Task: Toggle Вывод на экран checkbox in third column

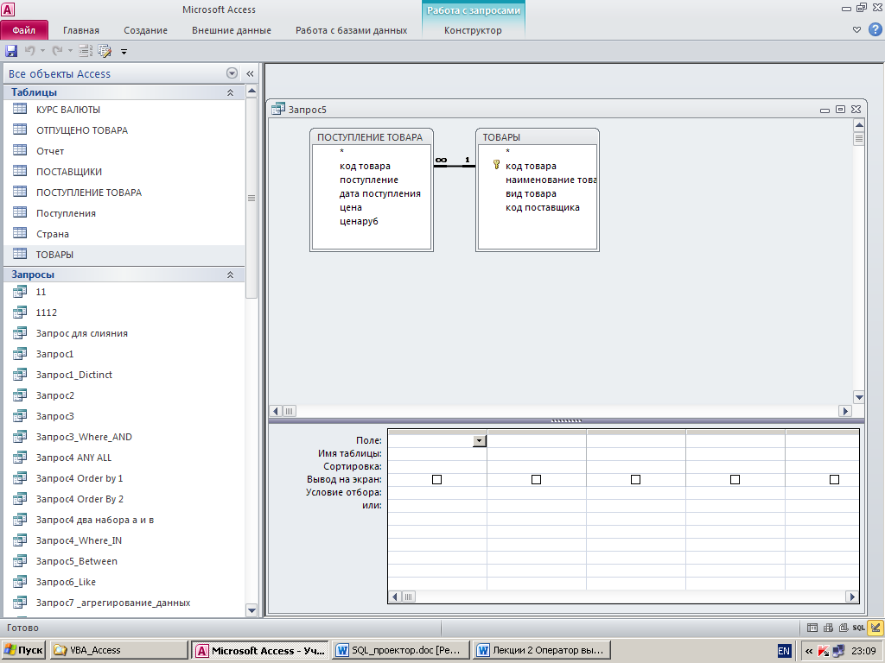Action: click(635, 479)
